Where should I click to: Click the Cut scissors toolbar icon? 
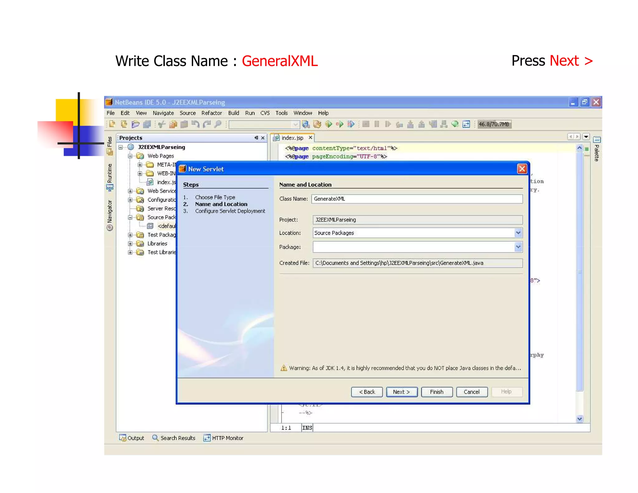click(x=161, y=124)
